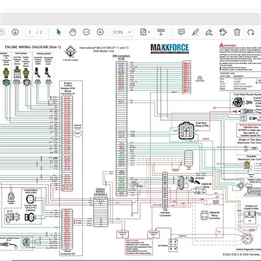Click the MAXXFORCE logo in the diagram

tap(170, 48)
